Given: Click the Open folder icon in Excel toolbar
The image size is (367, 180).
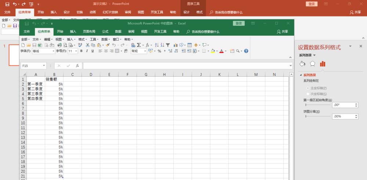Looking at the screenshot, I should 29,45.
